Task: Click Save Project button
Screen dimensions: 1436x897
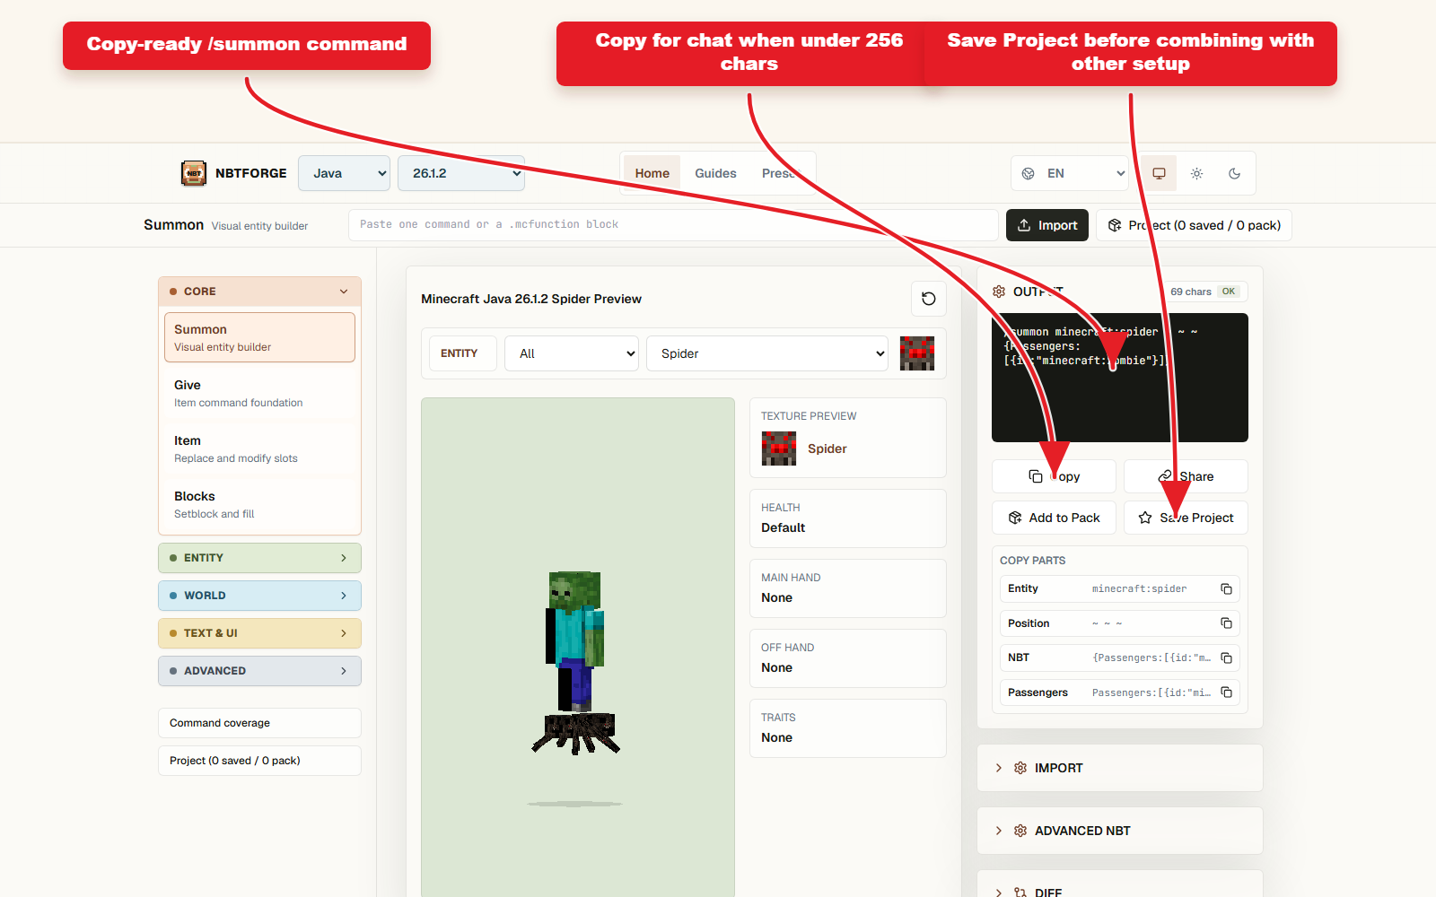Action: [1186, 518]
